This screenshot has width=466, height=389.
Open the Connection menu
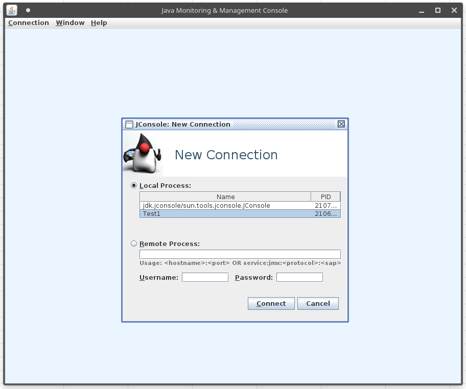(29, 23)
